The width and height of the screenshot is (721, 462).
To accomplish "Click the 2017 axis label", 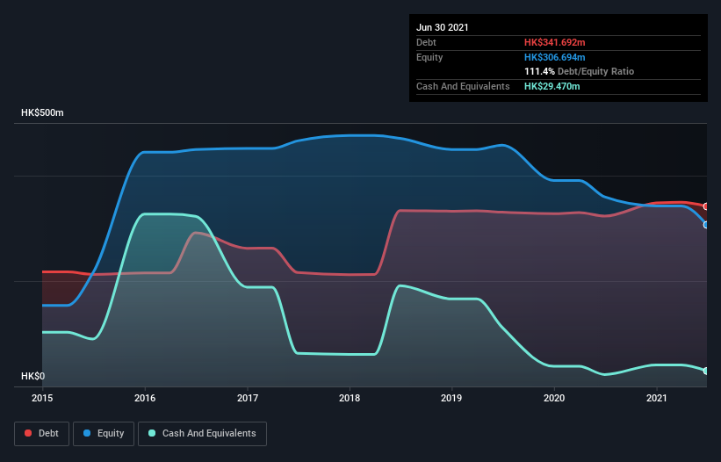I will pos(248,398).
